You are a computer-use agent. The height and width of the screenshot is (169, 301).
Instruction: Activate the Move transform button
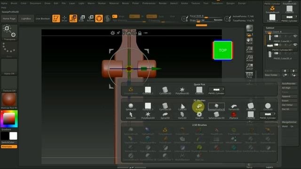(73, 19)
